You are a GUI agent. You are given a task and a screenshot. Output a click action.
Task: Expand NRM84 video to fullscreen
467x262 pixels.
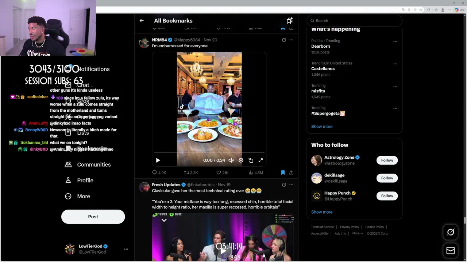point(260,160)
